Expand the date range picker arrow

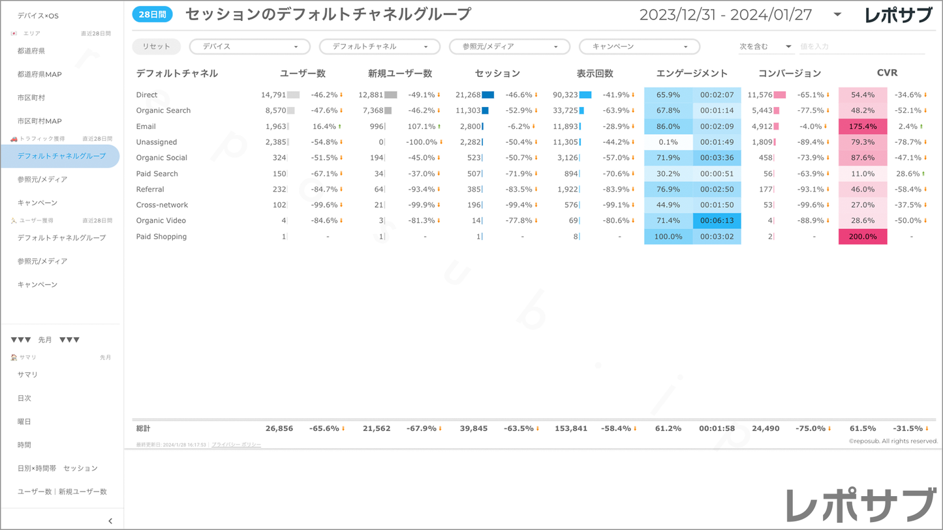click(x=837, y=15)
